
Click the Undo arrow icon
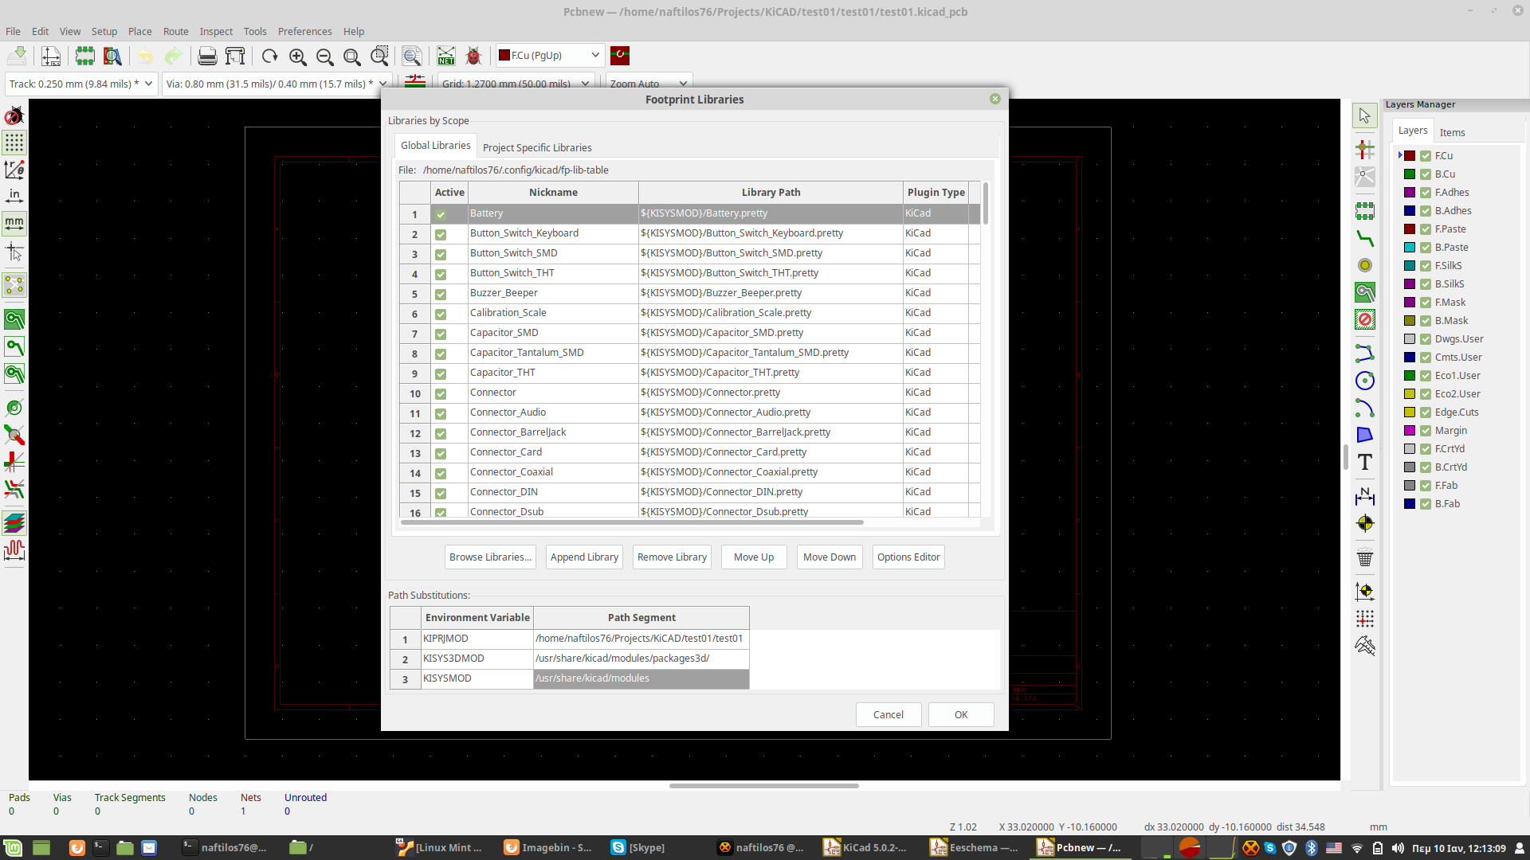pyautogui.click(x=145, y=56)
